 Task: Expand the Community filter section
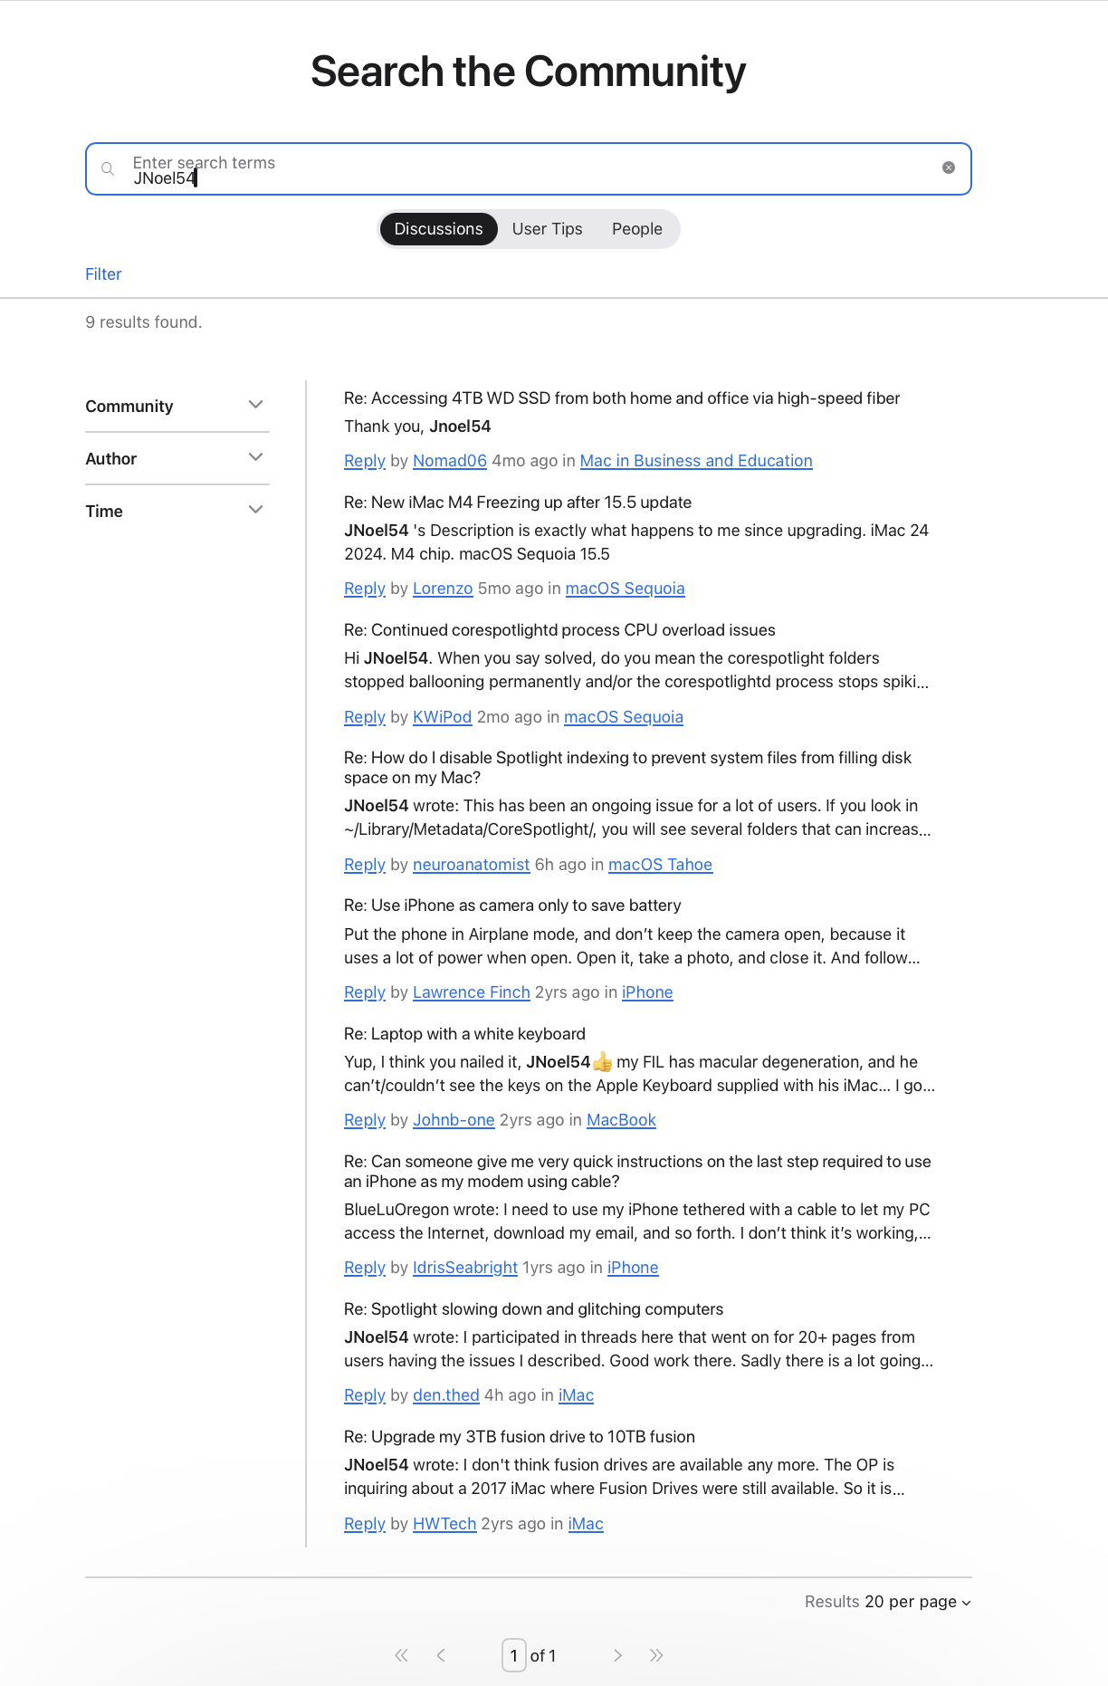tap(177, 406)
